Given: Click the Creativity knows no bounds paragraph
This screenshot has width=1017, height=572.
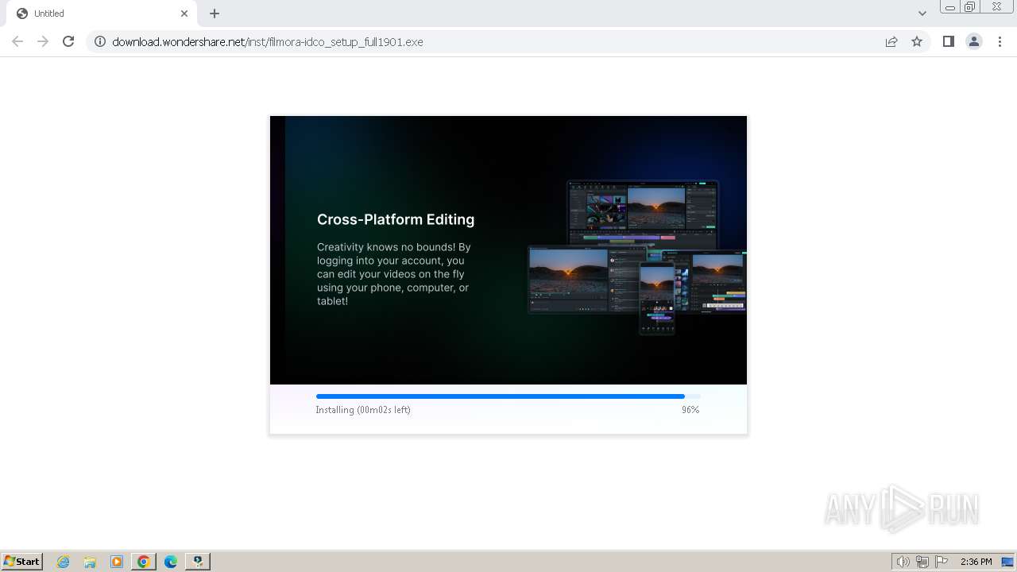Looking at the screenshot, I should point(394,274).
